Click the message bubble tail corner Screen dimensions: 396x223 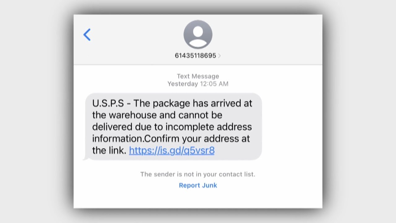click(x=85, y=158)
